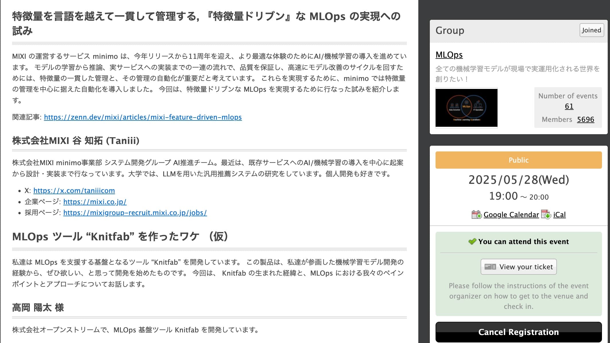Open the https://mixi.co.jp/ company page link

coord(95,202)
